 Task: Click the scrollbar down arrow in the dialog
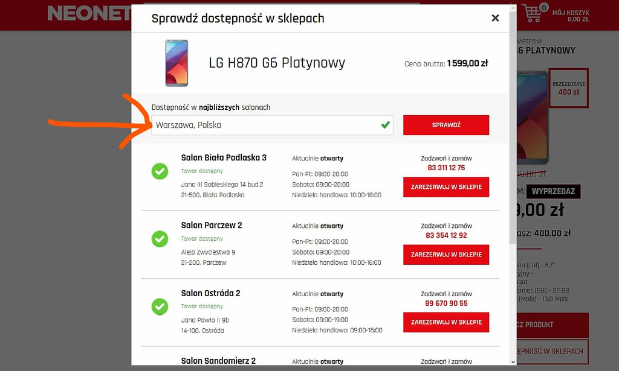[x=513, y=362]
